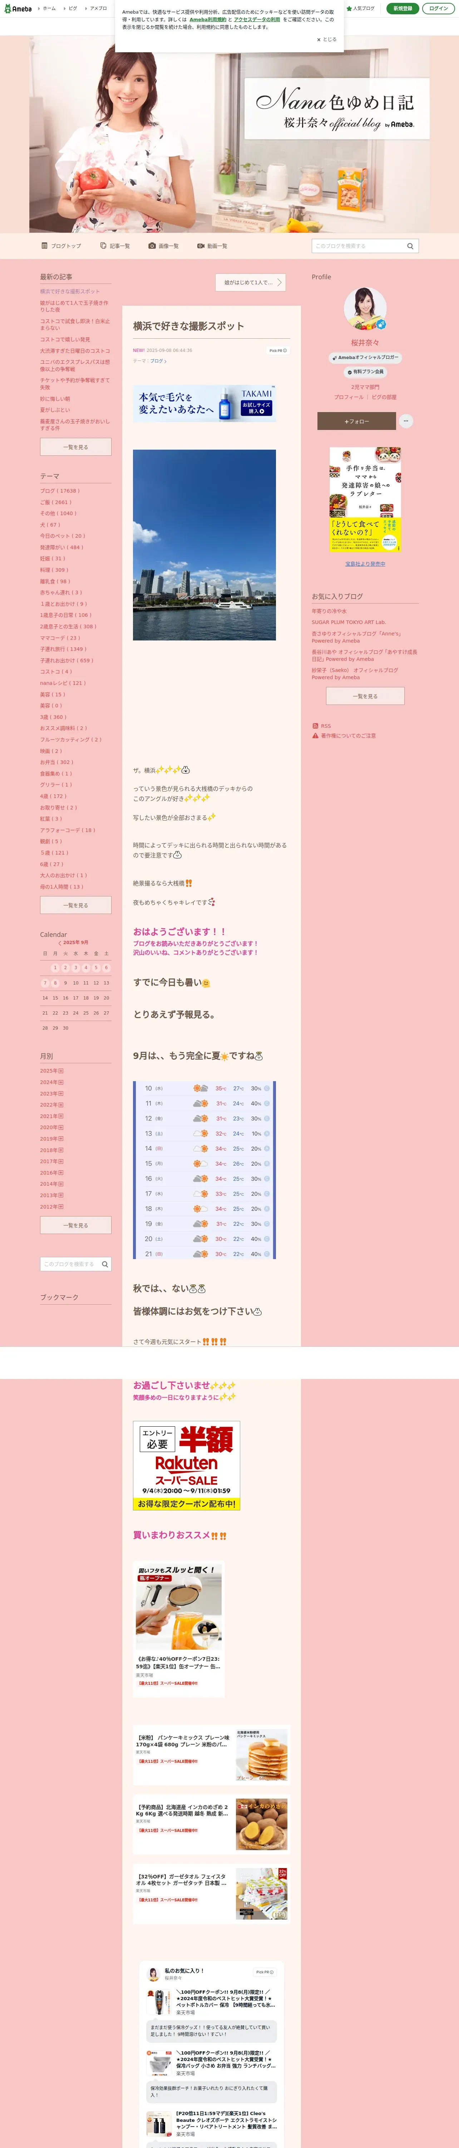This screenshot has height=2148, width=459.
Task: Open favorite blog SUGAR PLUM TOKYO ART Lab.
Action: (348, 622)
